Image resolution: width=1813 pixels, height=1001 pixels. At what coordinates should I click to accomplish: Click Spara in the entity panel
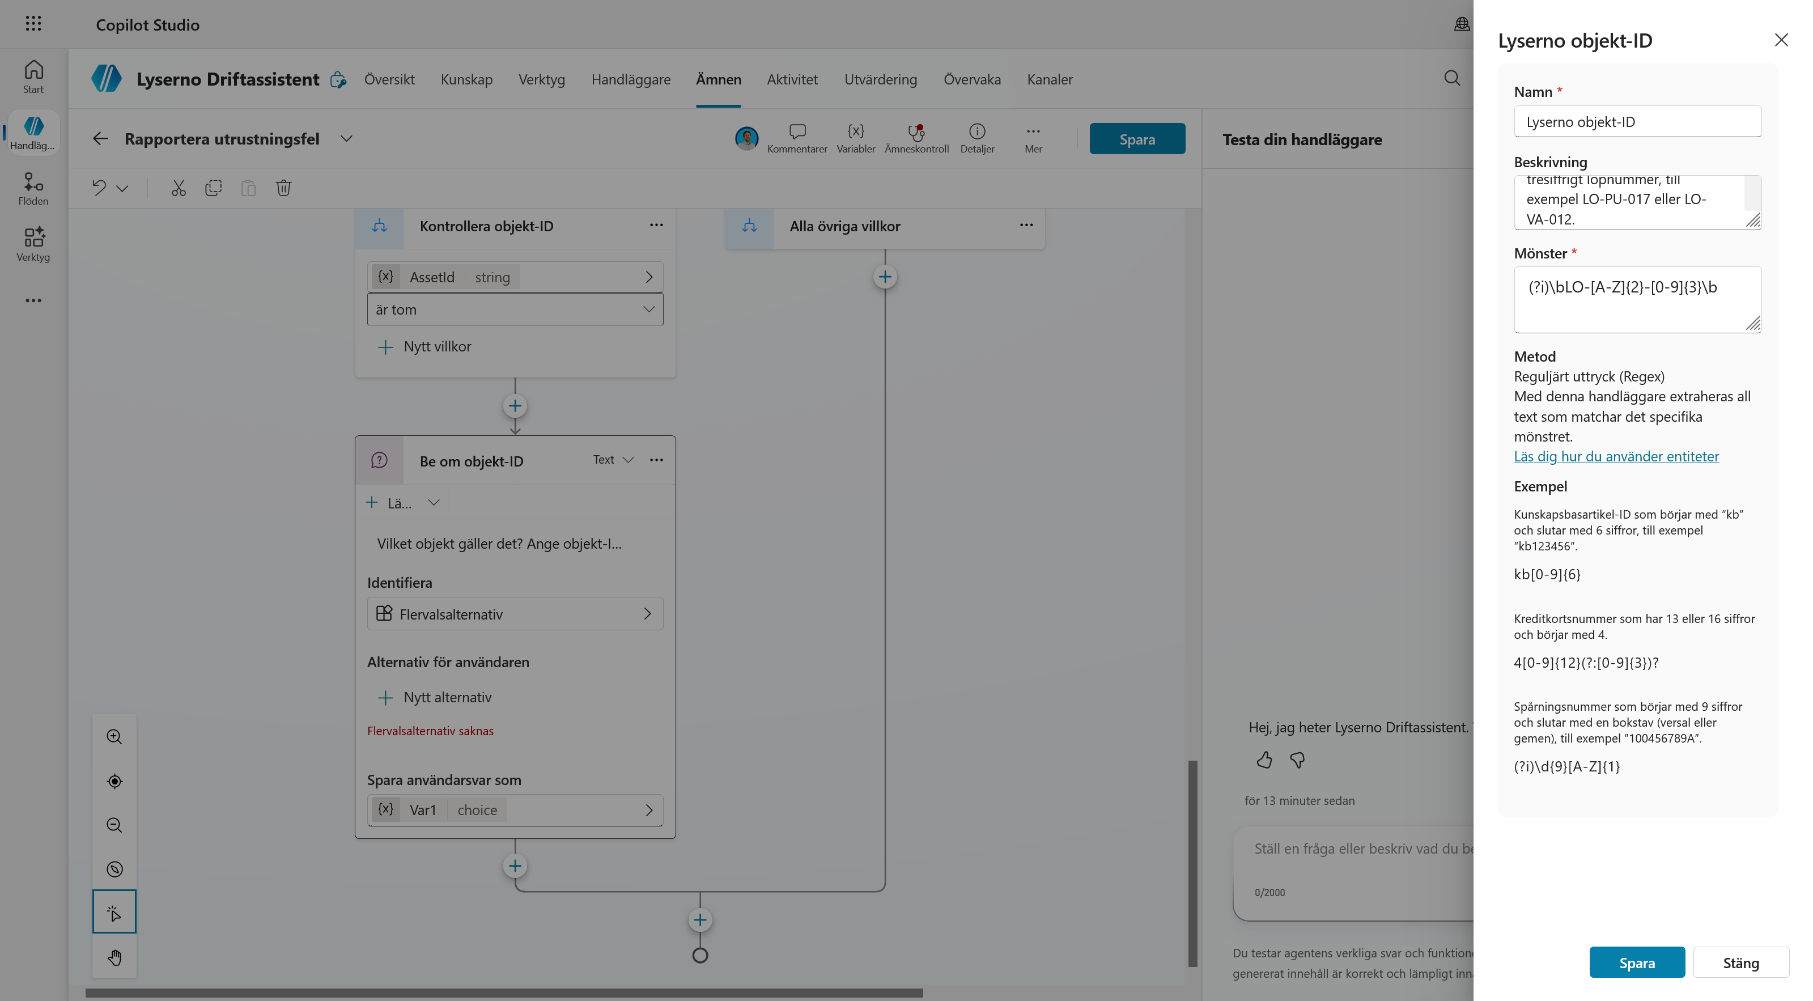1637,962
